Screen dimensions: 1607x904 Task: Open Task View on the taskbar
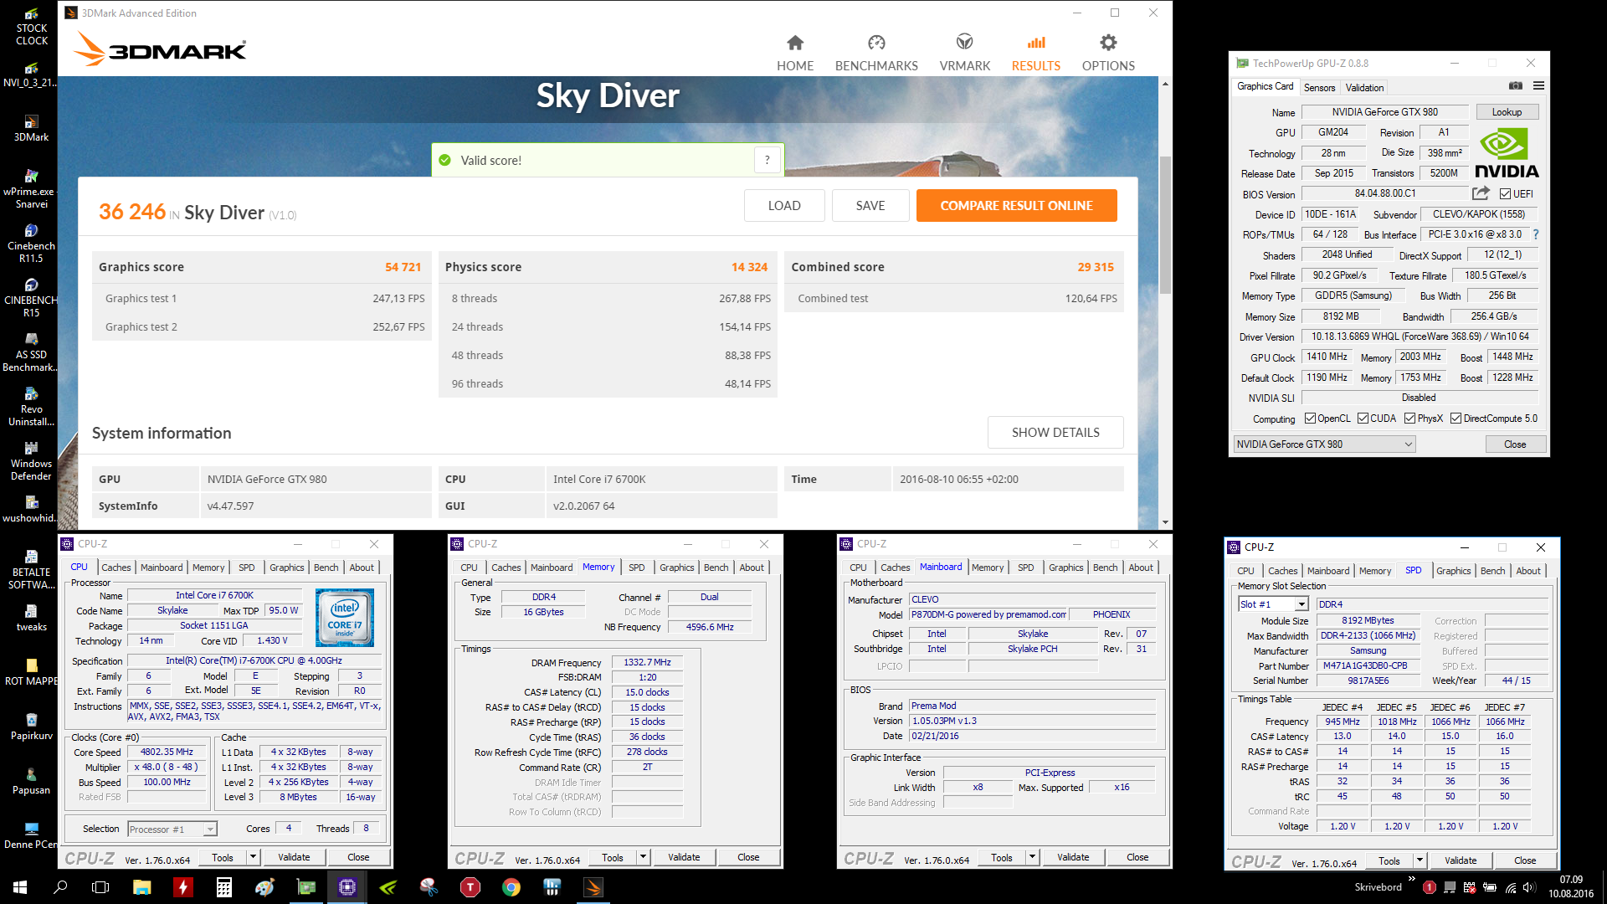[x=100, y=887]
